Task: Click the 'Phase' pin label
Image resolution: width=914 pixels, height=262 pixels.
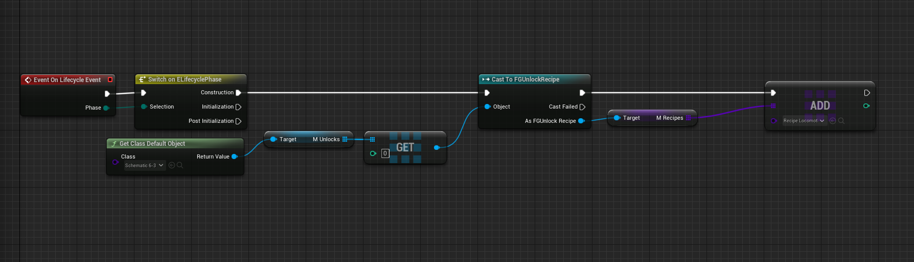Action: [93, 108]
